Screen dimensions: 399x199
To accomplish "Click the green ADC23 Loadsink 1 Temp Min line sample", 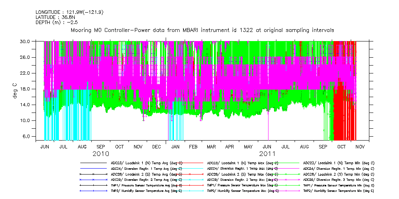I will (x=286, y=163).
